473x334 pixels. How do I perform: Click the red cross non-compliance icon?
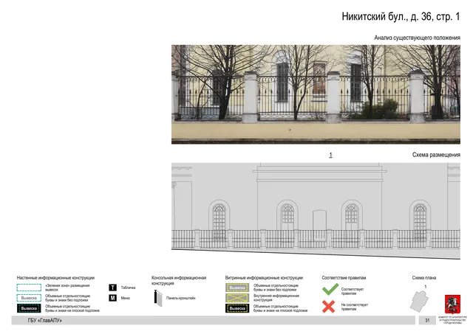[x=328, y=307]
